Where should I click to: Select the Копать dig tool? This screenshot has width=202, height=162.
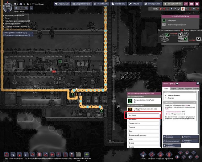(143, 155)
